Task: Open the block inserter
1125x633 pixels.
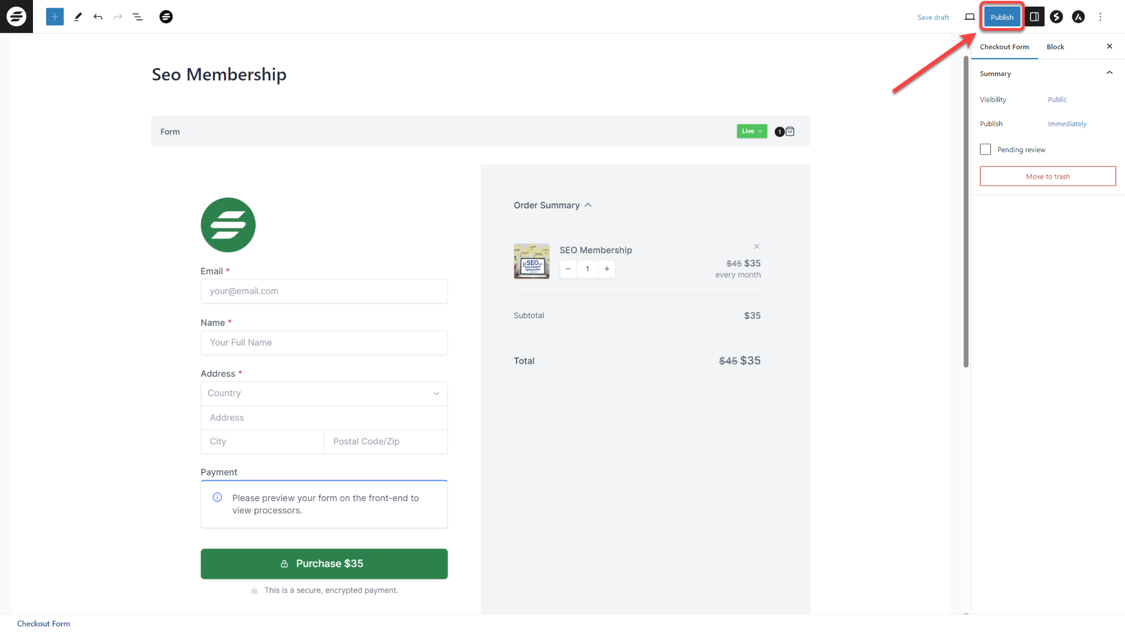Action: click(54, 16)
